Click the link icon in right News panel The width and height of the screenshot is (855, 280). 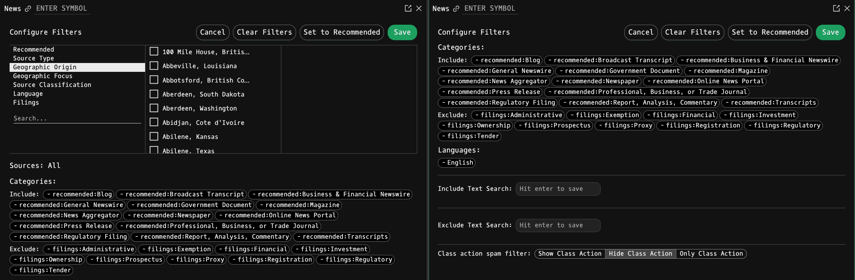[456, 8]
